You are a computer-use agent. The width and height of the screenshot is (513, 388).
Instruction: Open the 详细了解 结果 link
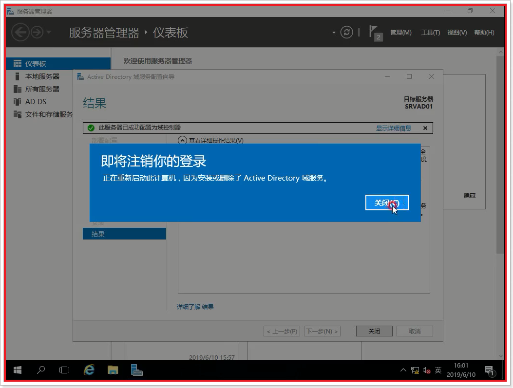[195, 307]
